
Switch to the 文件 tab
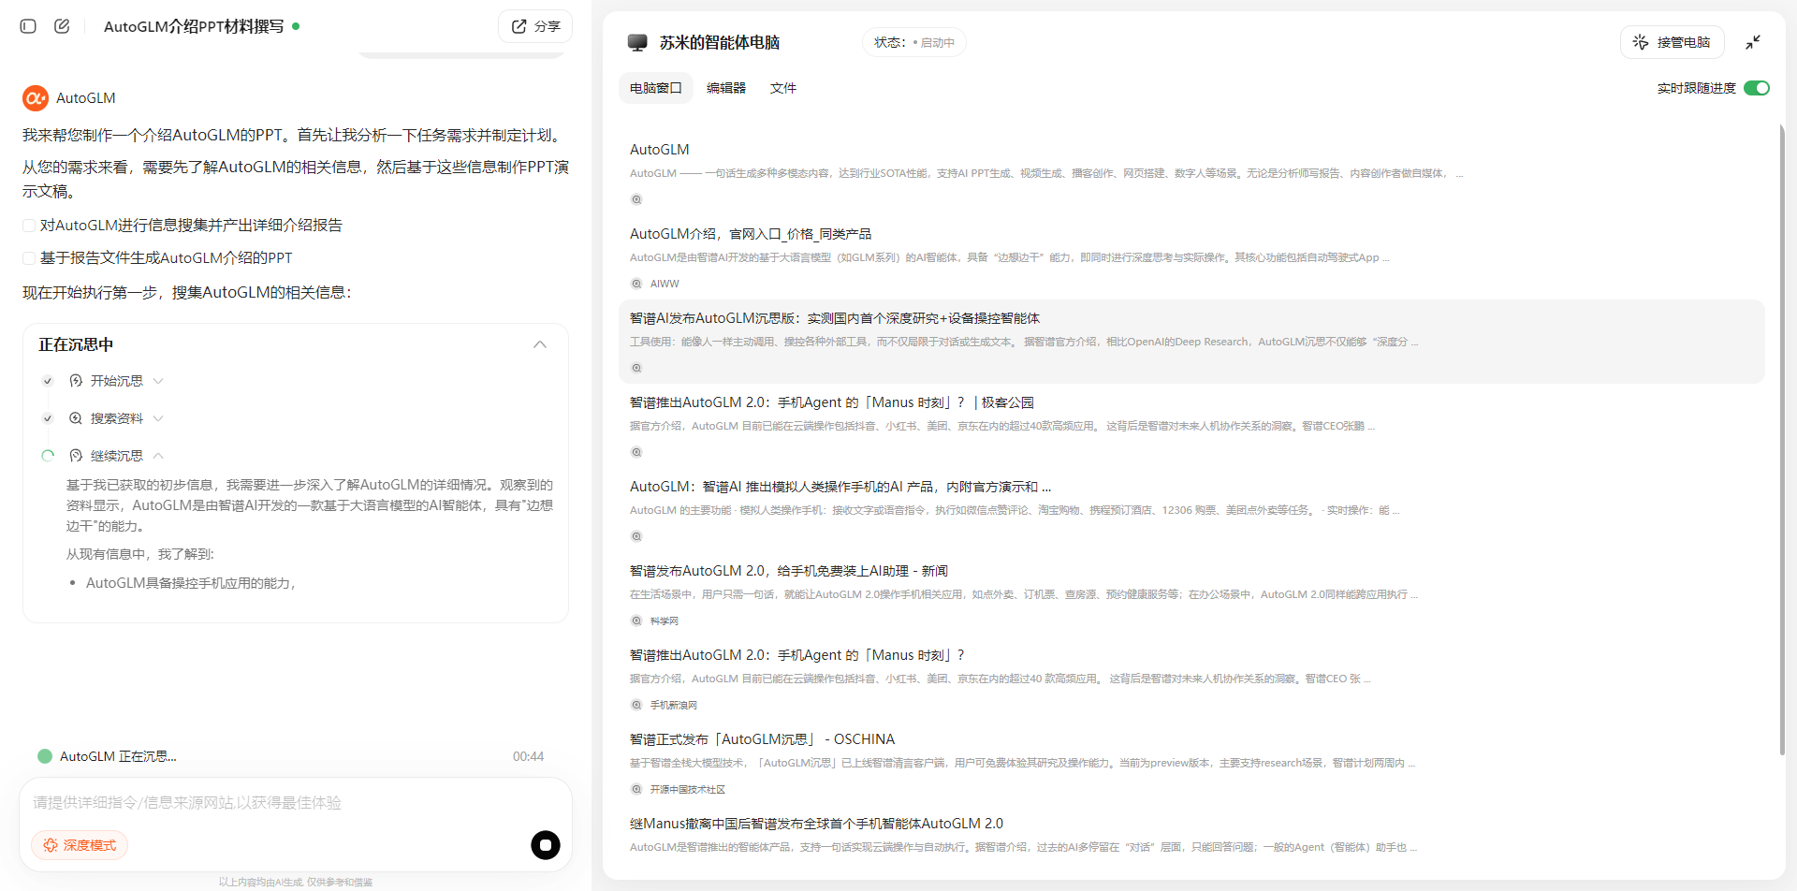click(x=783, y=88)
